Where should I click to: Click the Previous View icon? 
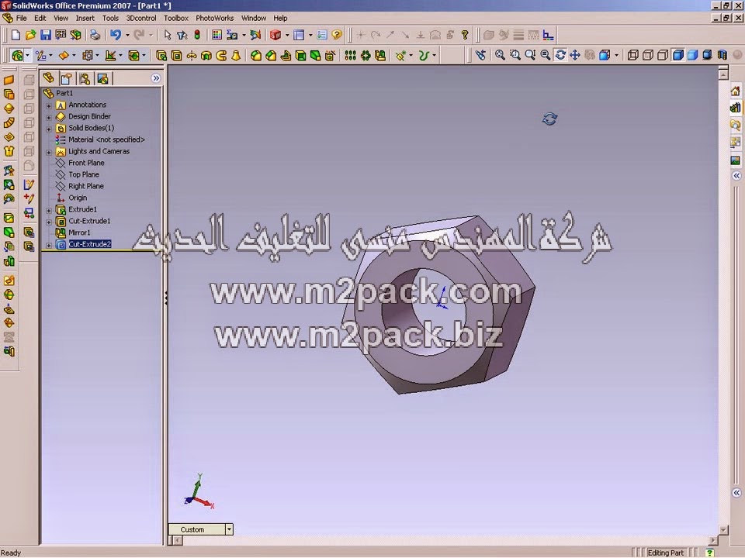click(x=480, y=55)
